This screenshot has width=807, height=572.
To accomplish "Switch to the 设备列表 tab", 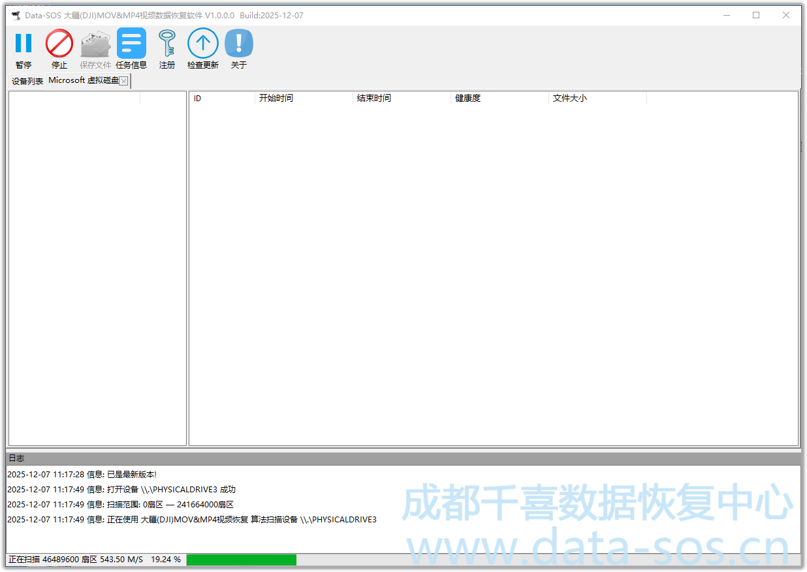I will click(x=27, y=81).
